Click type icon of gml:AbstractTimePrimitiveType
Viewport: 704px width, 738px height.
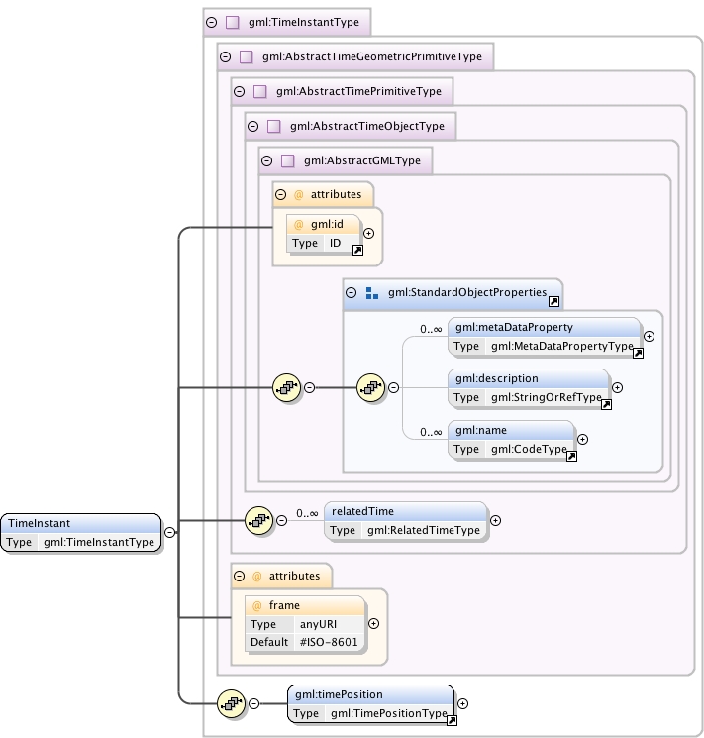(x=259, y=91)
